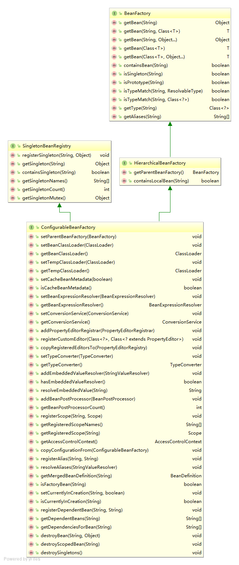
Task: Click method icon of getAliases(String)
Action: point(114,117)
